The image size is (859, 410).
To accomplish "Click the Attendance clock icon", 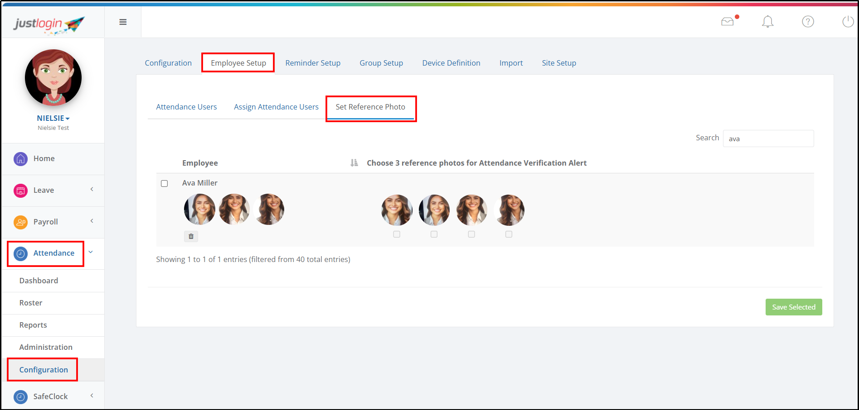I will [21, 253].
